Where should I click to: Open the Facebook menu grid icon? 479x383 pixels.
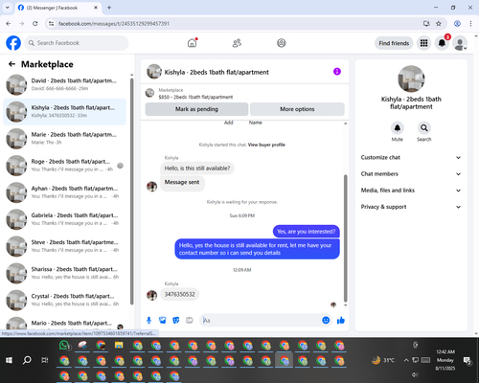click(x=423, y=43)
